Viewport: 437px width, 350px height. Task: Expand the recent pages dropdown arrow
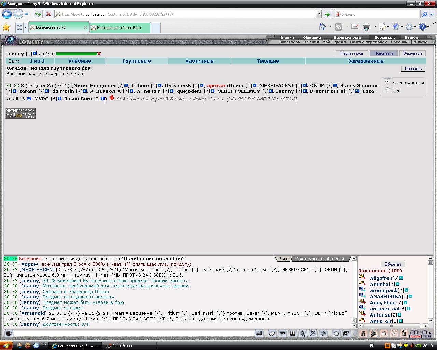[x=26, y=14]
